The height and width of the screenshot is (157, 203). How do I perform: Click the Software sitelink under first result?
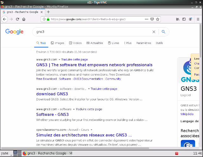[x=65, y=79]
